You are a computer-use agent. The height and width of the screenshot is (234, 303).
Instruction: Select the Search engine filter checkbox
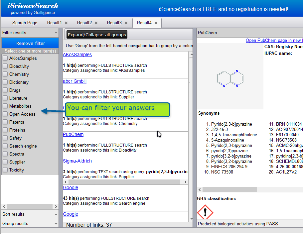coord(5,146)
